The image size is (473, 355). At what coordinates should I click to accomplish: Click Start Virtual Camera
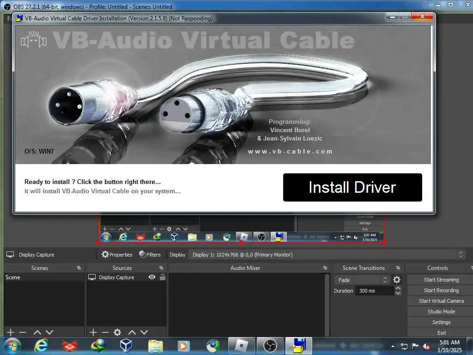(x=441, y=301)
